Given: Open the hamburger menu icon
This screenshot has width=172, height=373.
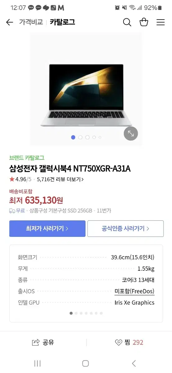Looking at the screenshot, I should [160, 22].
